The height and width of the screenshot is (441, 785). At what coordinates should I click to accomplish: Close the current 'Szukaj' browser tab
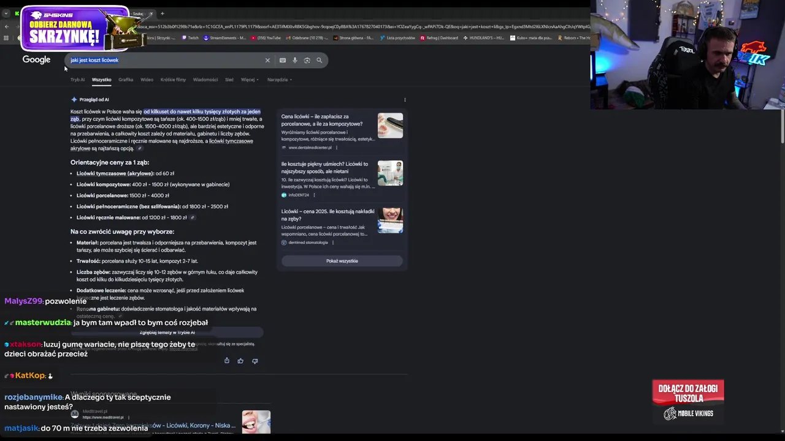tap(151, 13)
